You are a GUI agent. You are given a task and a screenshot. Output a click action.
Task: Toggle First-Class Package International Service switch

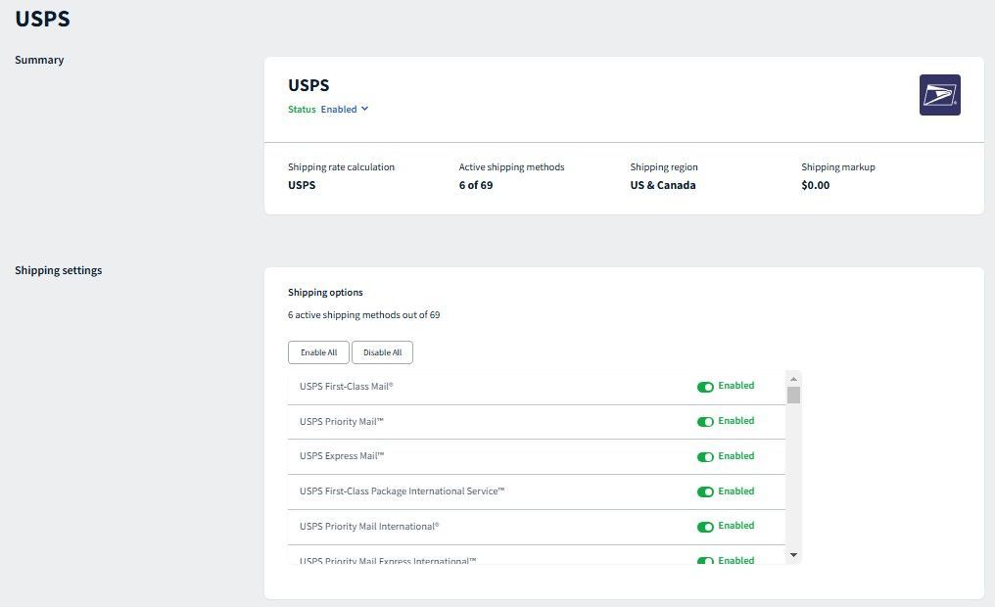(x=705, y=491)
